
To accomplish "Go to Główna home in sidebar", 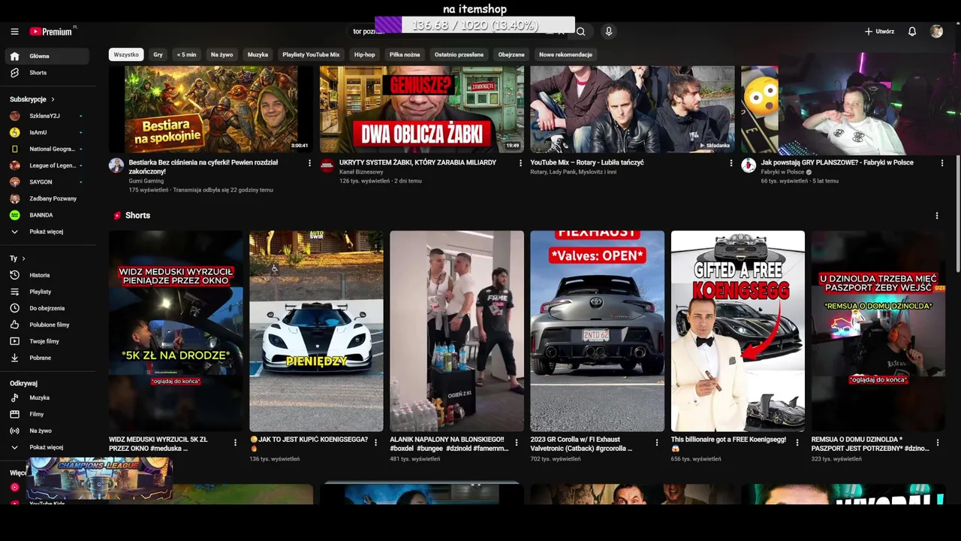I will tap(47, 56).
